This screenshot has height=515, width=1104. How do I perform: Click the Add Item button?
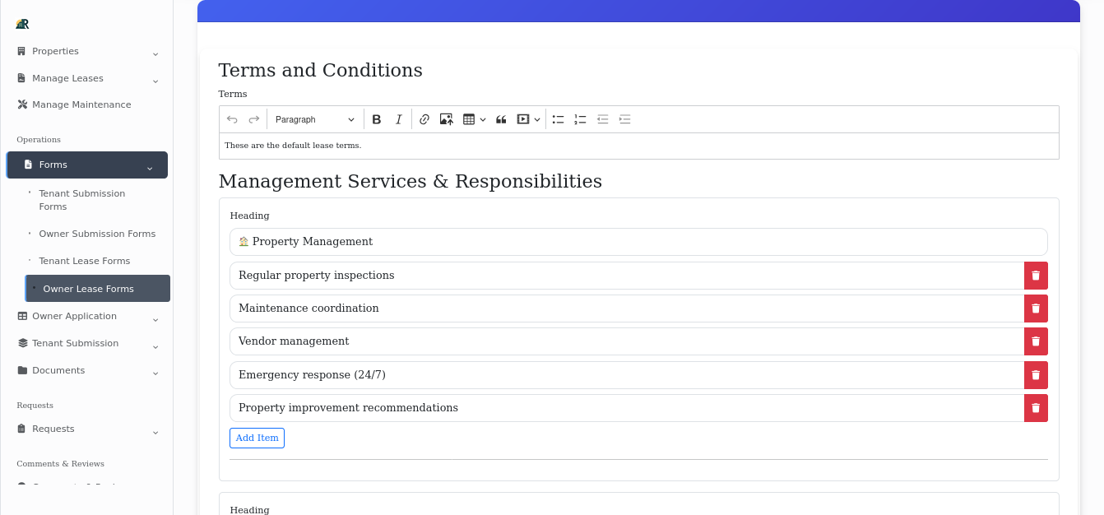(257, 438)
